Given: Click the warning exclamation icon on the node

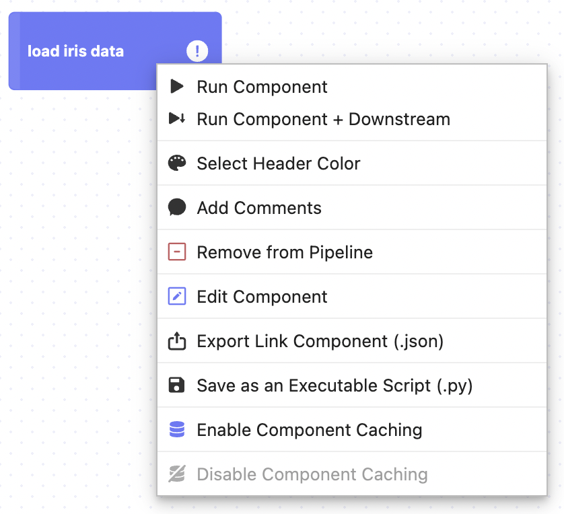Looking at the screenshot, I should [197, 50].
